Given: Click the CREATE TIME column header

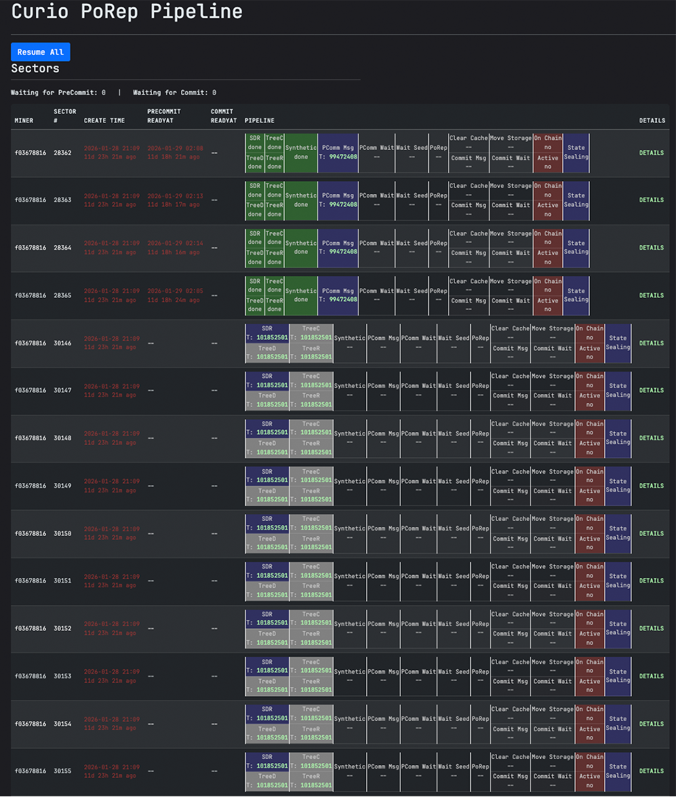Looking at the screenshot, I should (104, 121).
